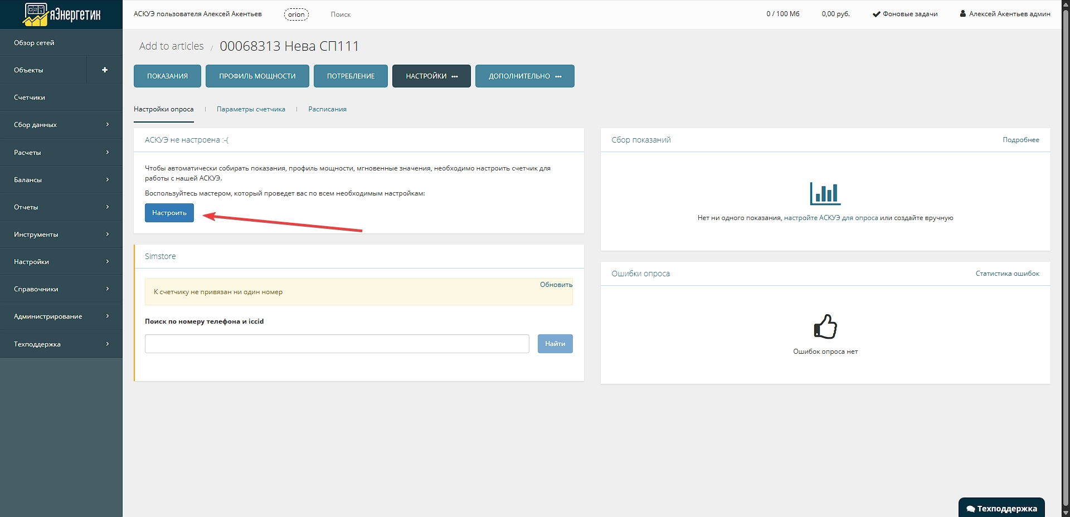1070x517 pixels.
Task: Click the яЭнергетик logo icon
Action: [x=36, y=14]
